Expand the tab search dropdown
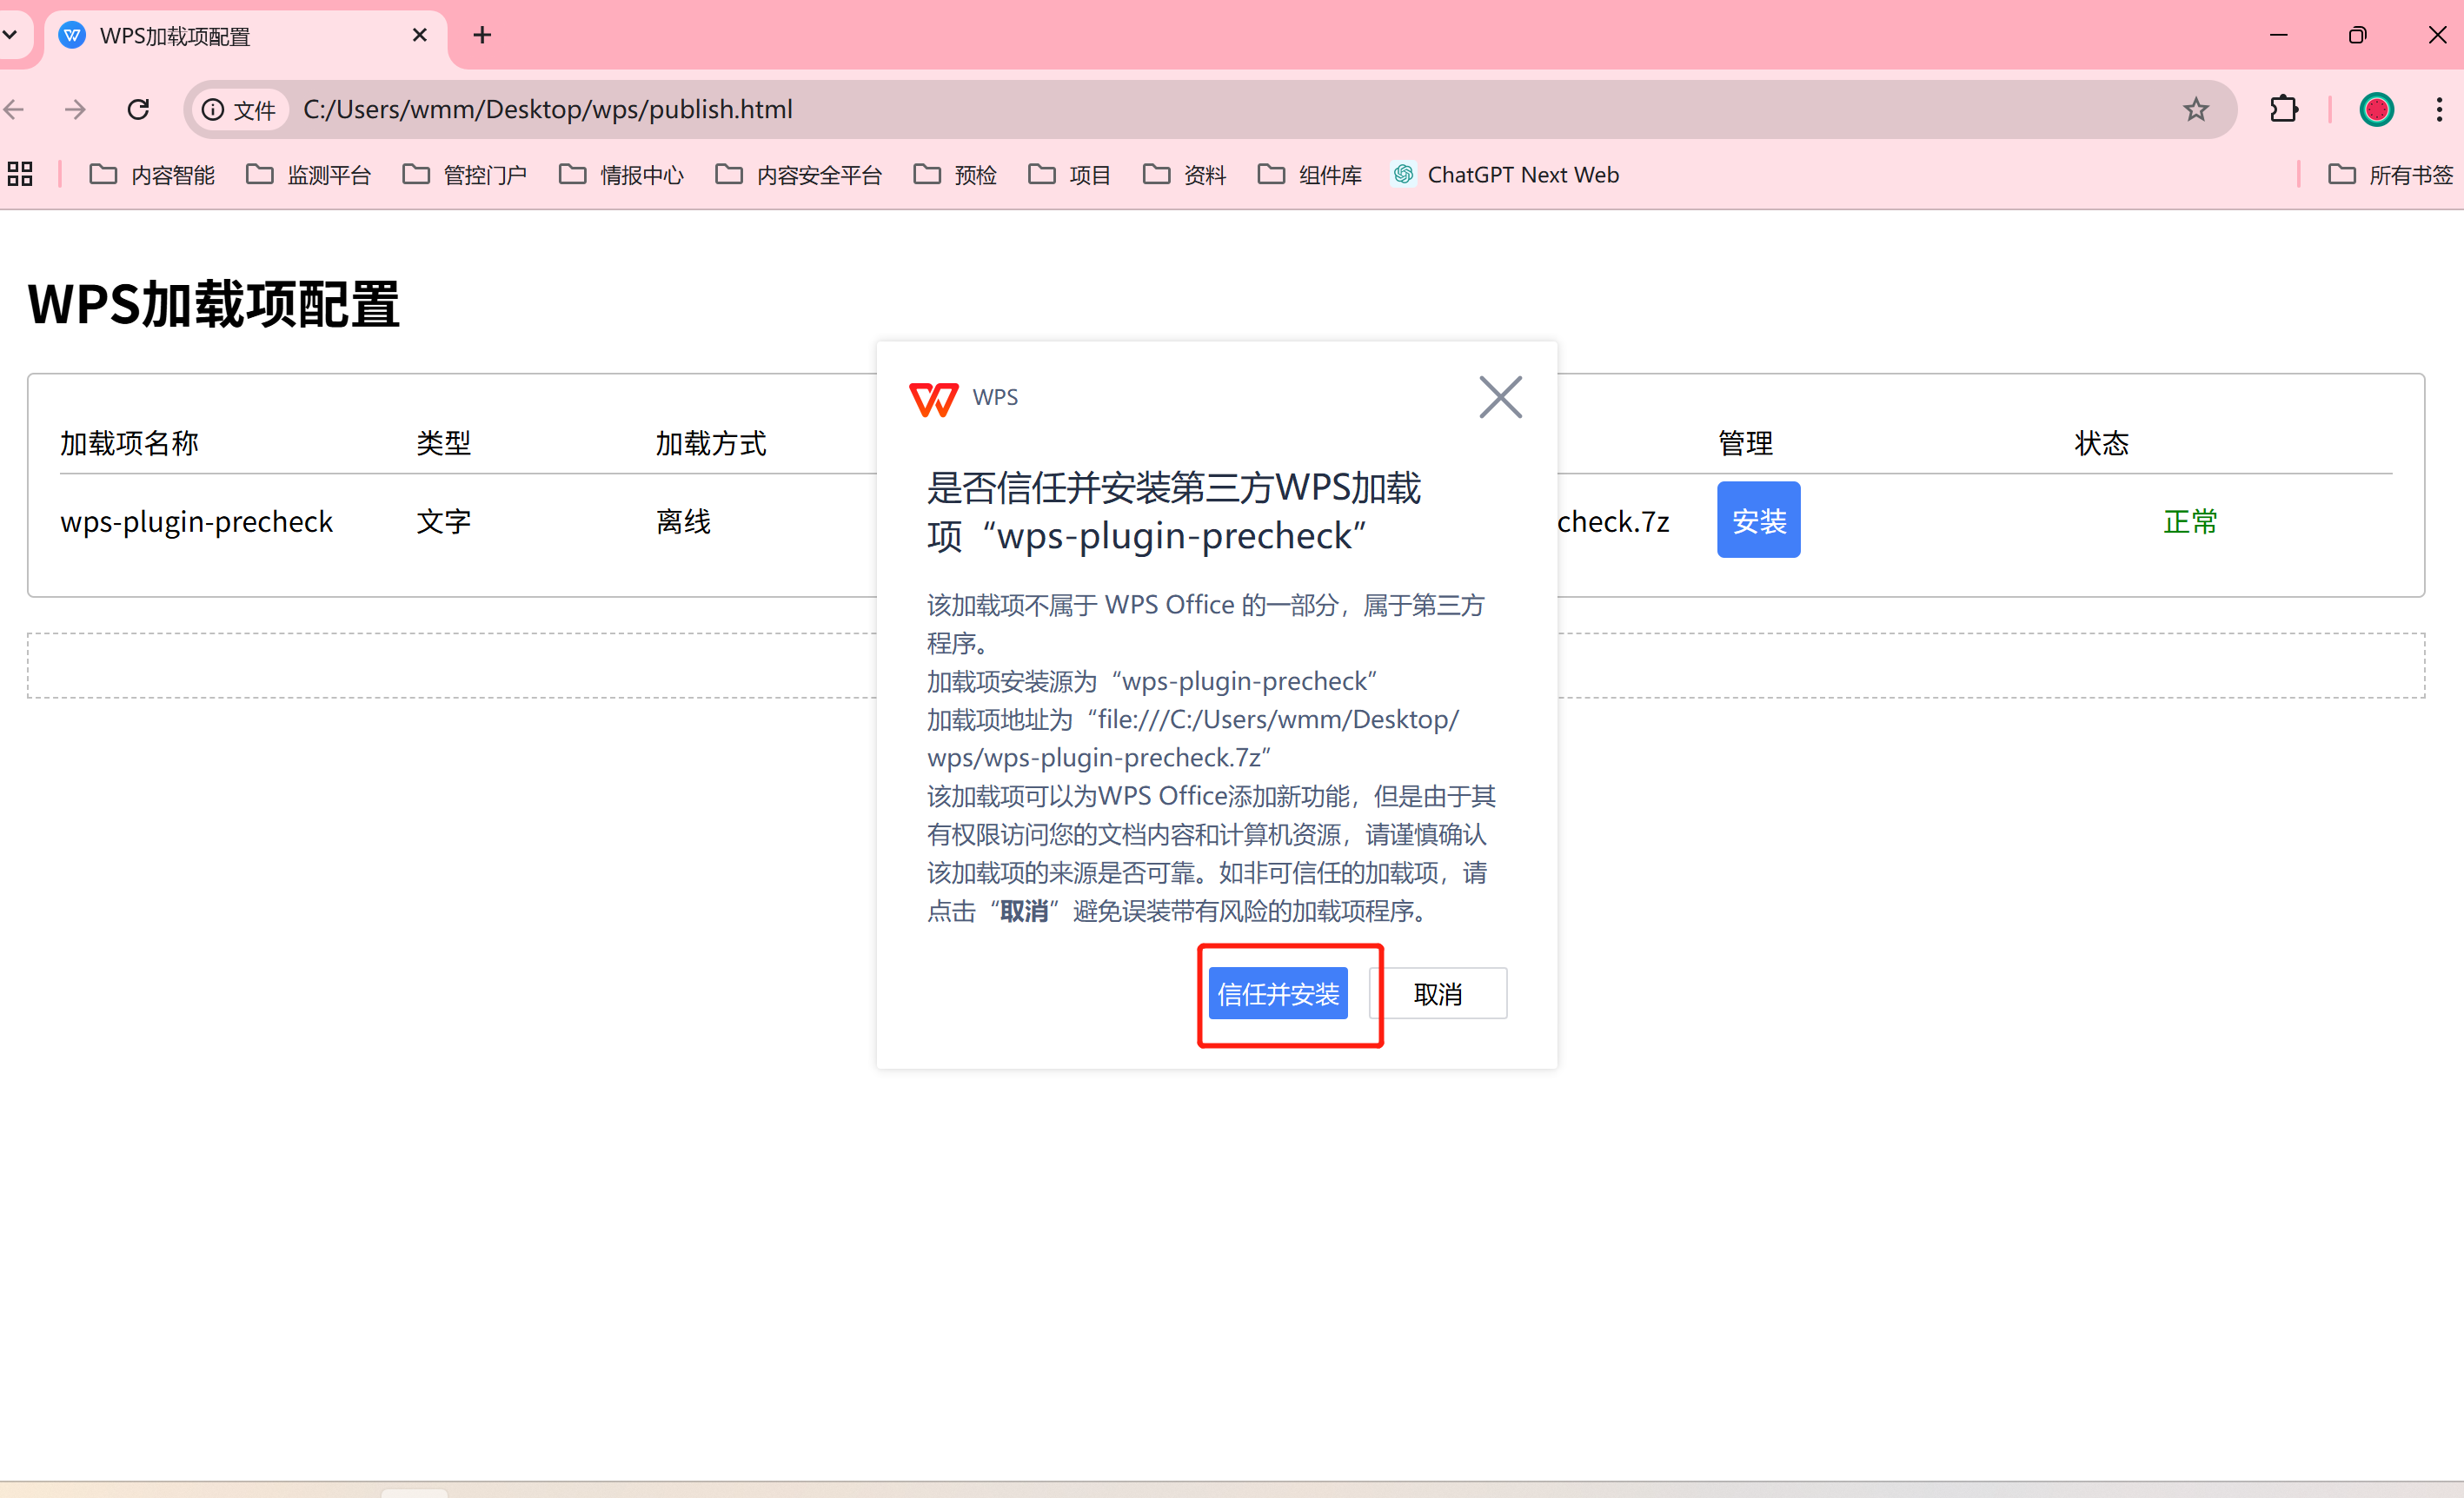The height and width of the screenshot is (1498, 2464). 10,36
